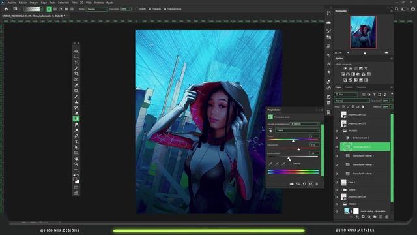Toggle the Transparencia checkbox

pos(165,9)
